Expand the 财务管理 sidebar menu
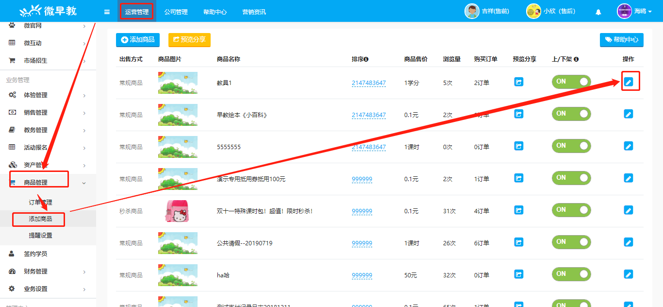 pyautogui.click(x=48, y=272)
